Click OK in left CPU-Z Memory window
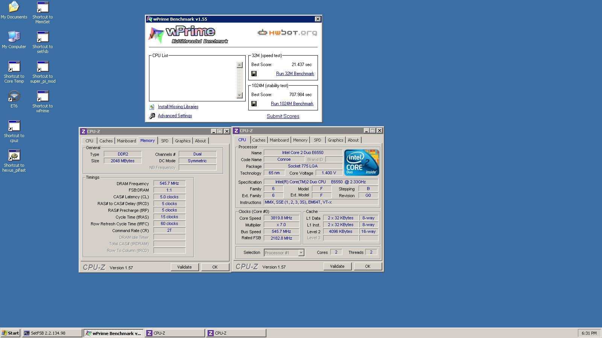Screen dimensions: 602x338 pos(215,267)
